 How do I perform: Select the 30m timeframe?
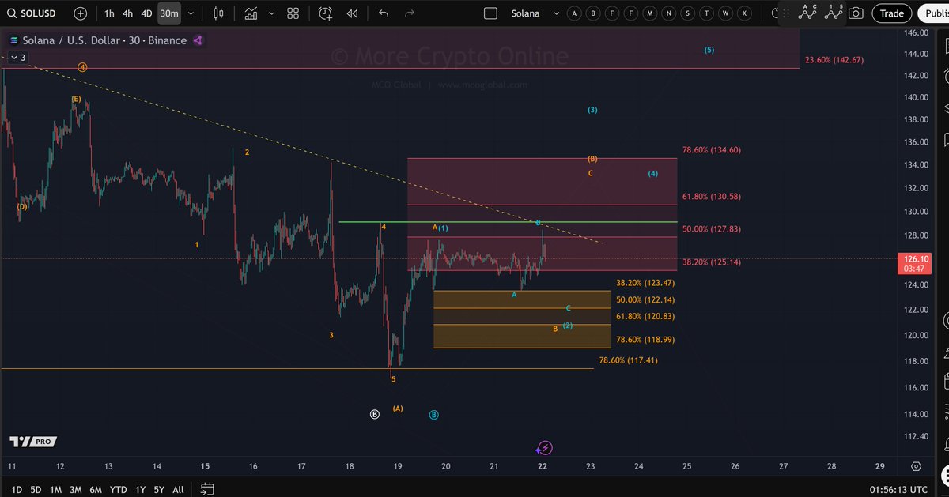click(168, 13)
